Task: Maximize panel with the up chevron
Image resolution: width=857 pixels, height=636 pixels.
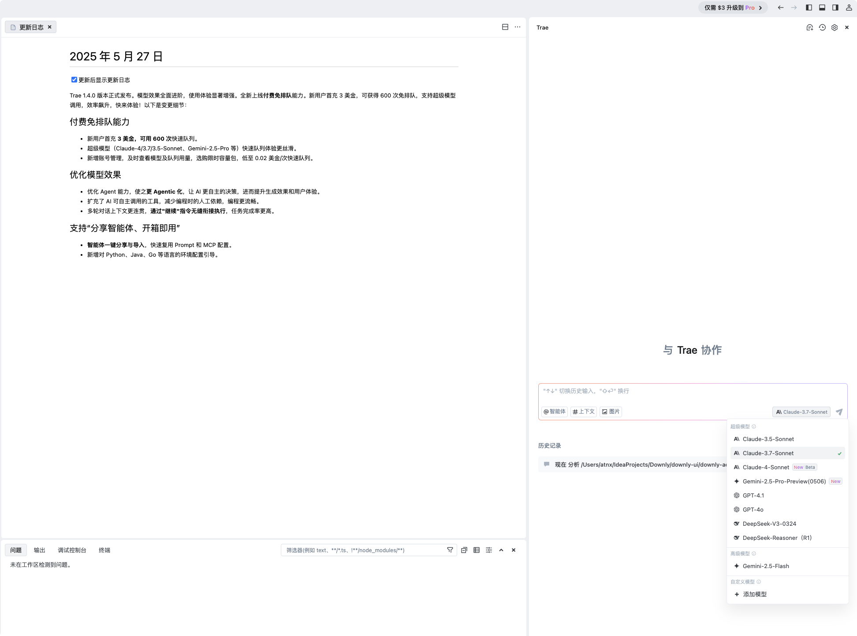Action: tap(501, 550)
